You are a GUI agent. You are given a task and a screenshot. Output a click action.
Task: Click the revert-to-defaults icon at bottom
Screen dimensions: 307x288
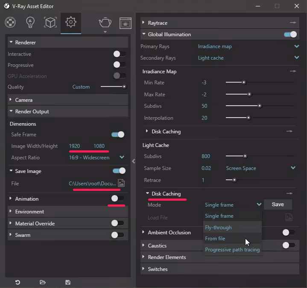(18, 282)
